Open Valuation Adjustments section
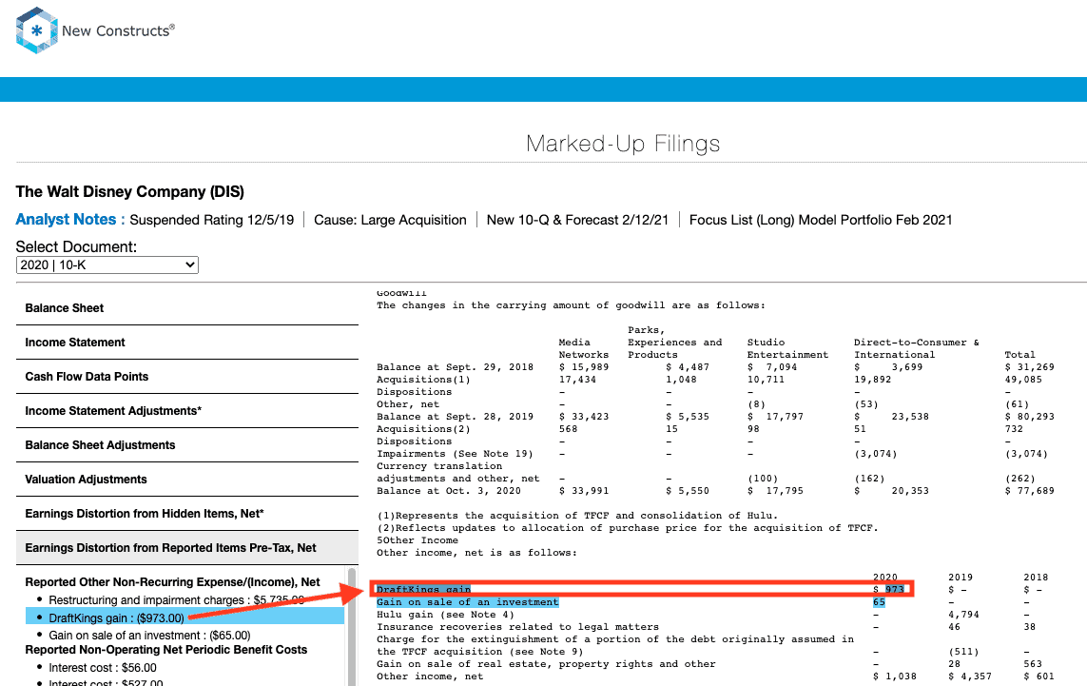The image size is (1087, 686). [x=187, y=480]
